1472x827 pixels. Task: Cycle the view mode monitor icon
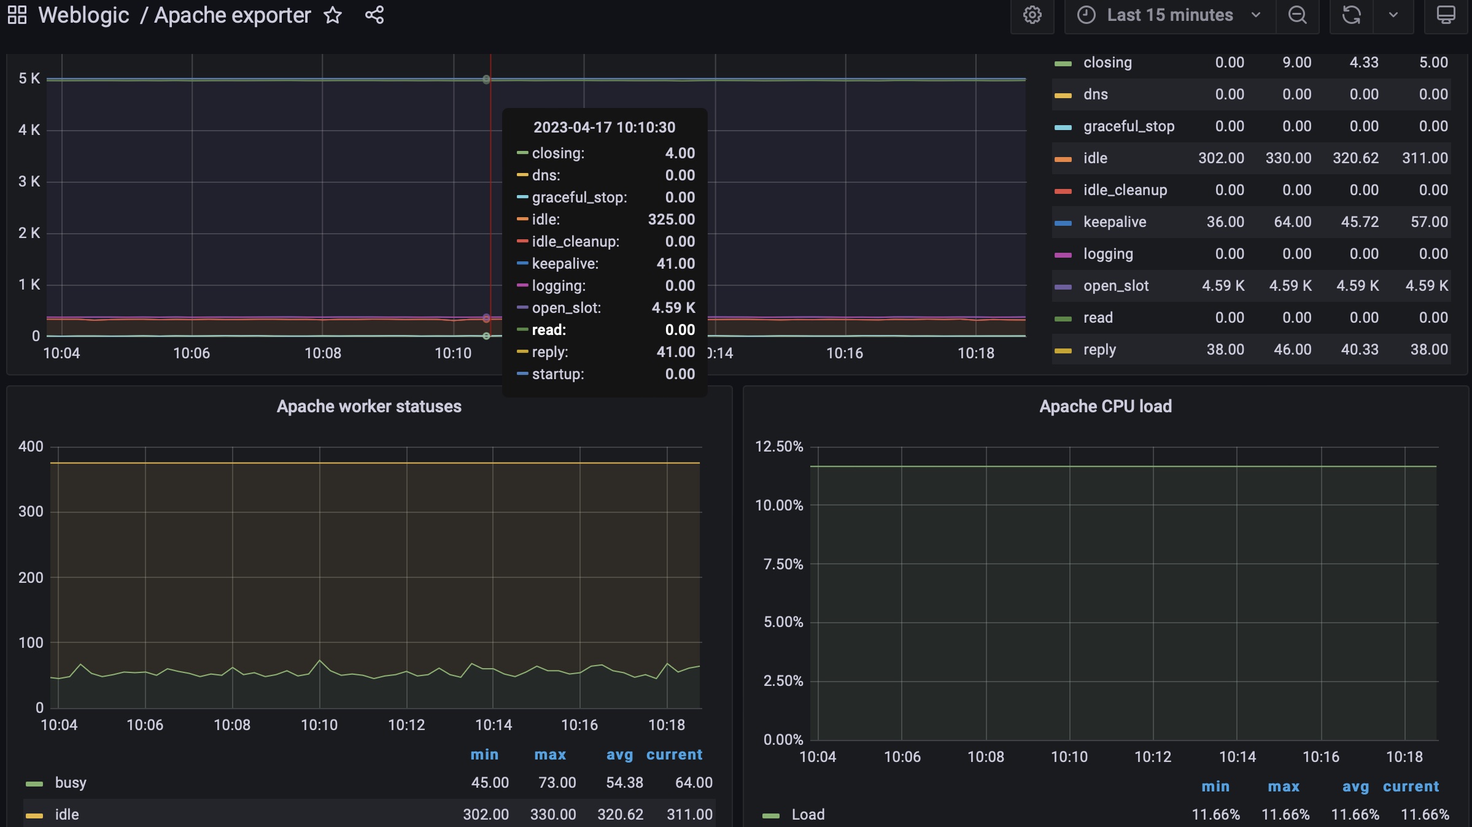pyautogui.click(x=1446, y=15)
